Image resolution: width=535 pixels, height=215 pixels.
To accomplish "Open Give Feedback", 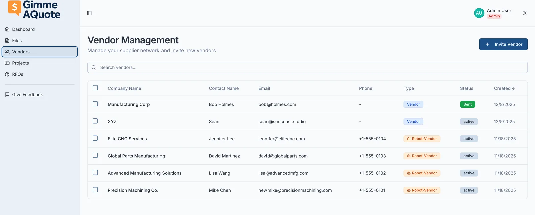I will click(x=39, y=95).
